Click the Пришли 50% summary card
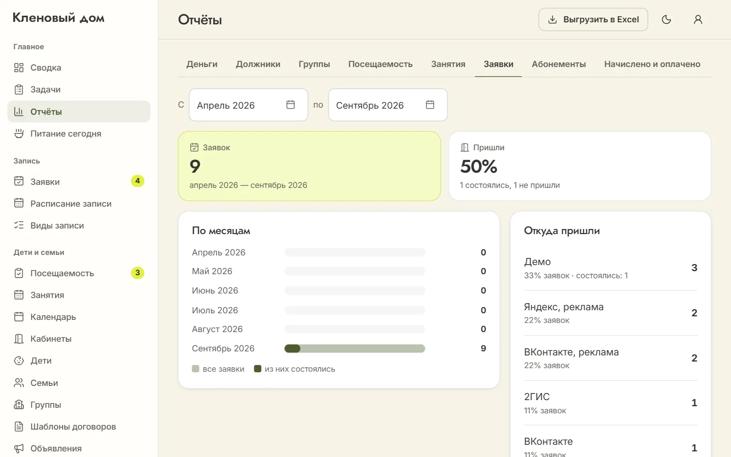Viewport: 731px width, 457px height. coord(580,166)
